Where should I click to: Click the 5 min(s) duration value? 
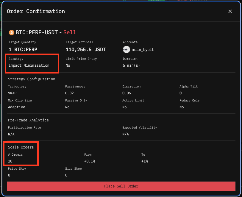[131, 65]
